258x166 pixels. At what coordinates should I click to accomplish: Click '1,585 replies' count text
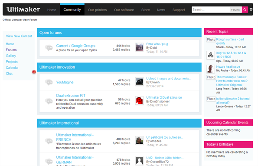tap(121, 84)
